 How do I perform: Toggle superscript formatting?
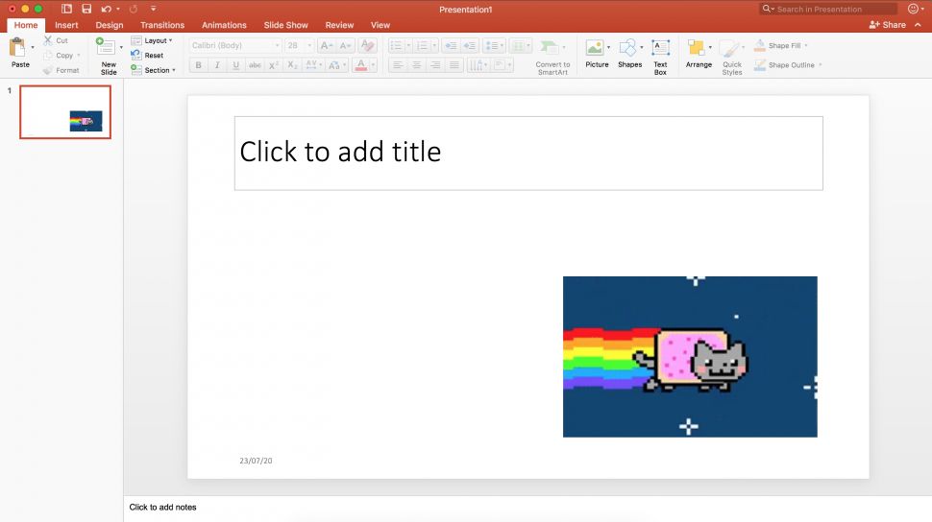click(274, 65)
